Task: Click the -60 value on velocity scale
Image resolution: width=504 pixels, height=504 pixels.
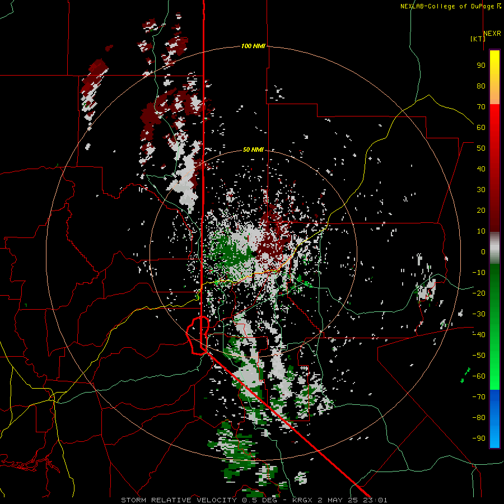Action: click(x=479, y=376)
